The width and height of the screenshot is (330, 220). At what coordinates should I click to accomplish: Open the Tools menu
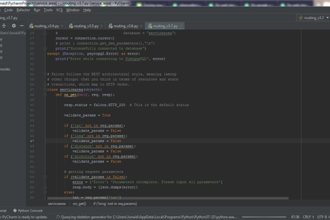coord(48,10)
